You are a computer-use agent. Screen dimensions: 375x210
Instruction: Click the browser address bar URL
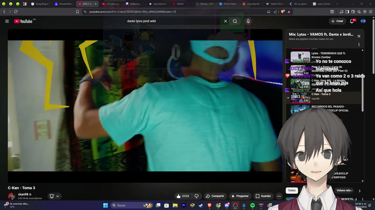point(133,12)
